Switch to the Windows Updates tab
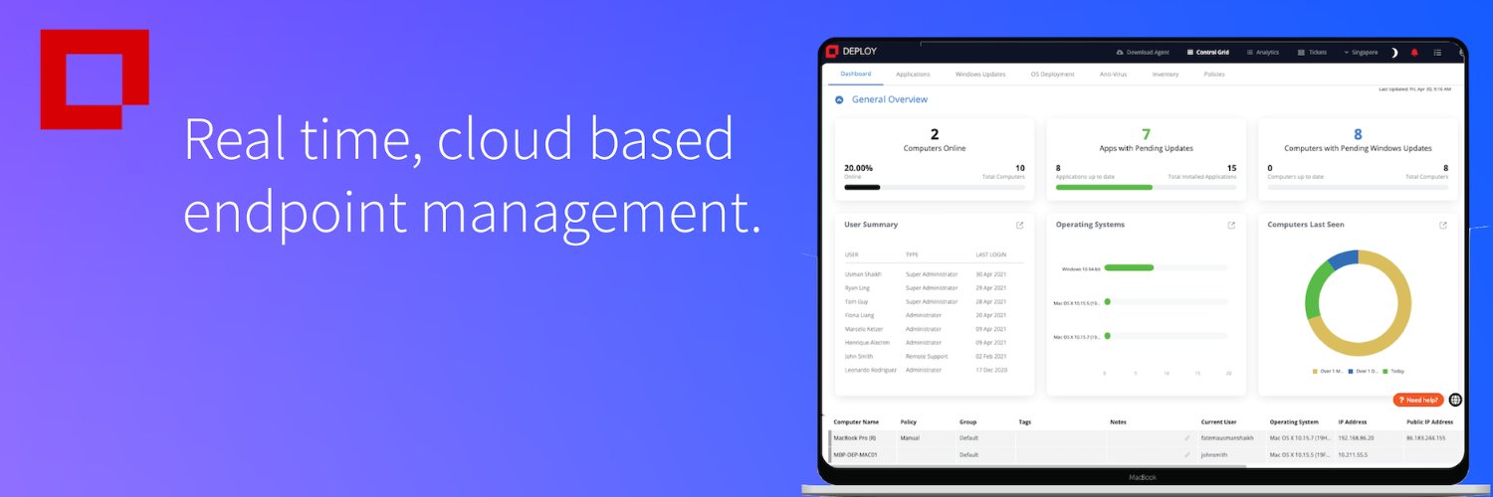 point(980,75)
